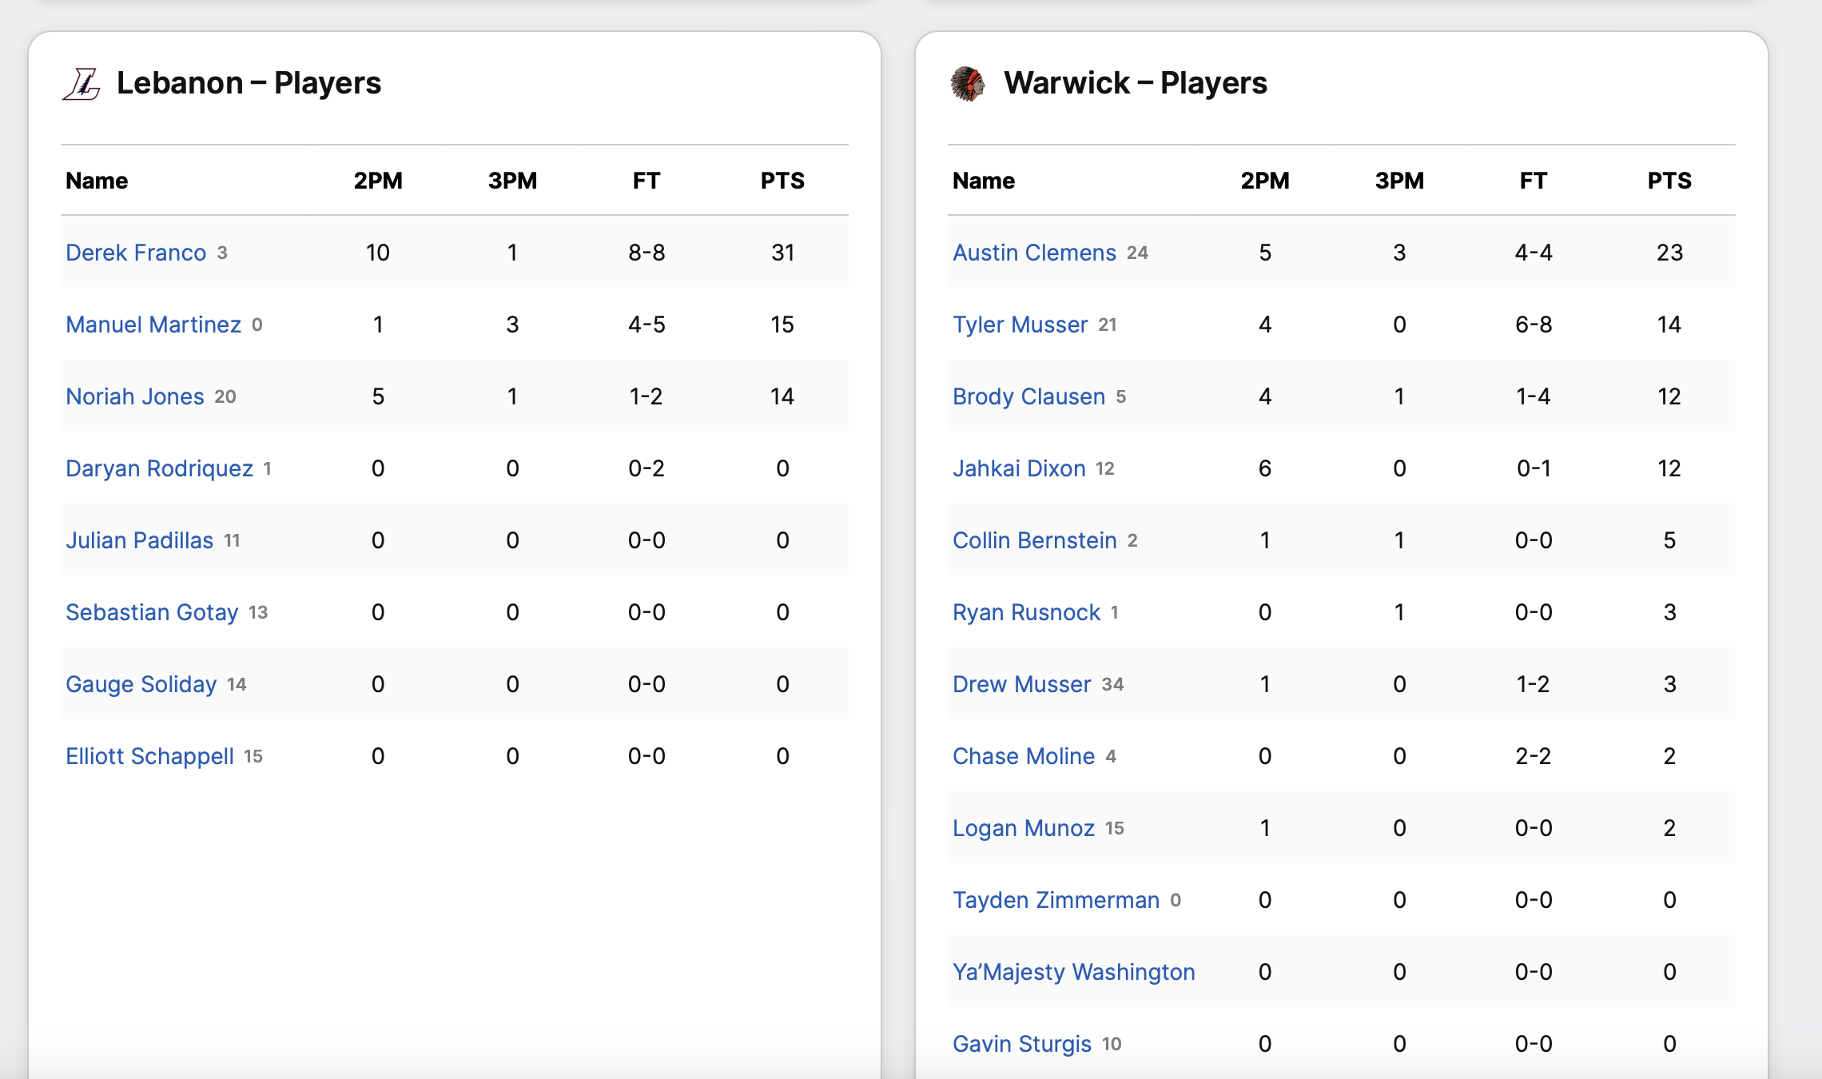This screenshot has width=1822, height=1079.
Task: Click Jahkai Dixon's name
Action: (x=1019, y=468)
